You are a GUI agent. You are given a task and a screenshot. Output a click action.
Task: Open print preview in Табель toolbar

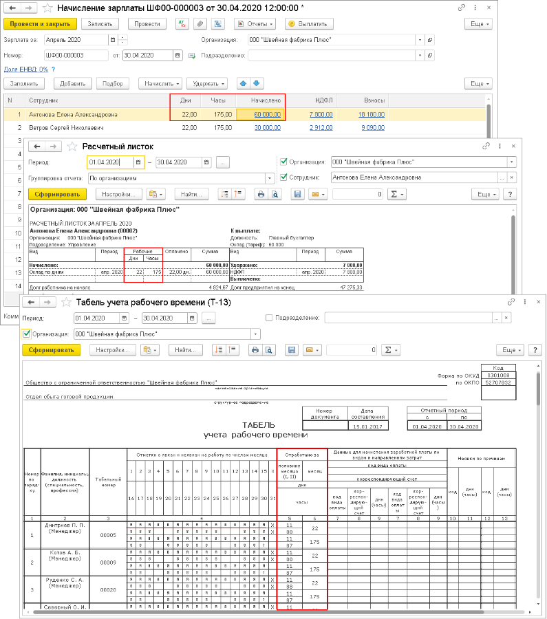(269, 350)
